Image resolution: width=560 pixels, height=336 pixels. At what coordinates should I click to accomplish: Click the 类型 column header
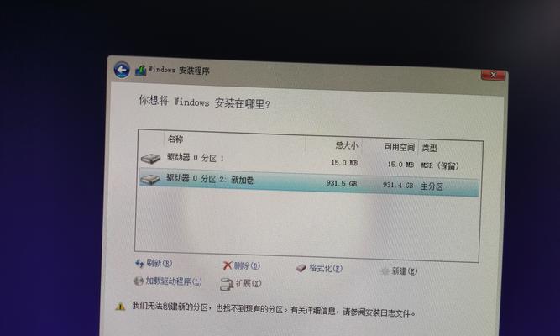(429, 148)
